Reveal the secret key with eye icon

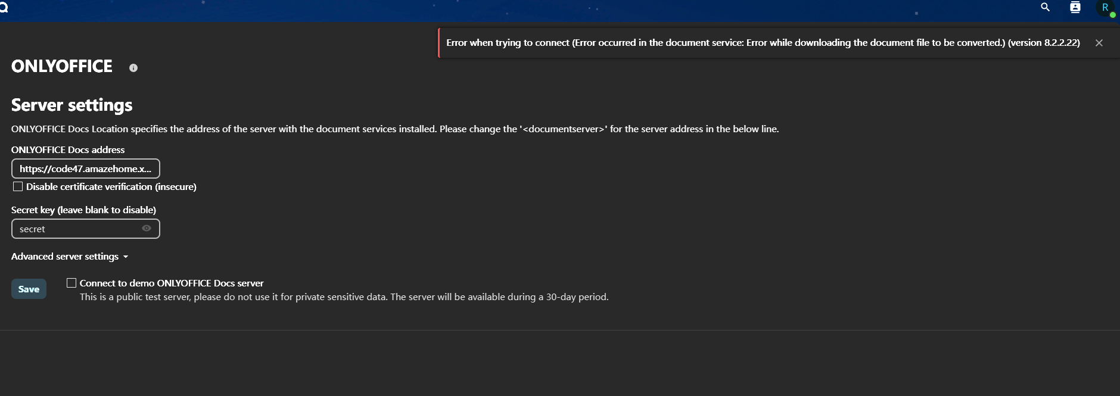tap(147, 229)
